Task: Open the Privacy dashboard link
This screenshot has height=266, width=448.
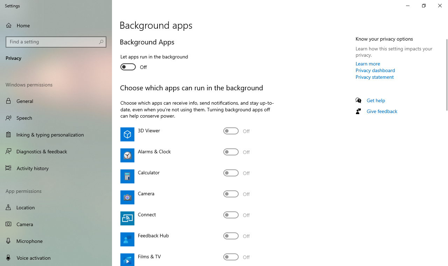Action: coord(375,70)
